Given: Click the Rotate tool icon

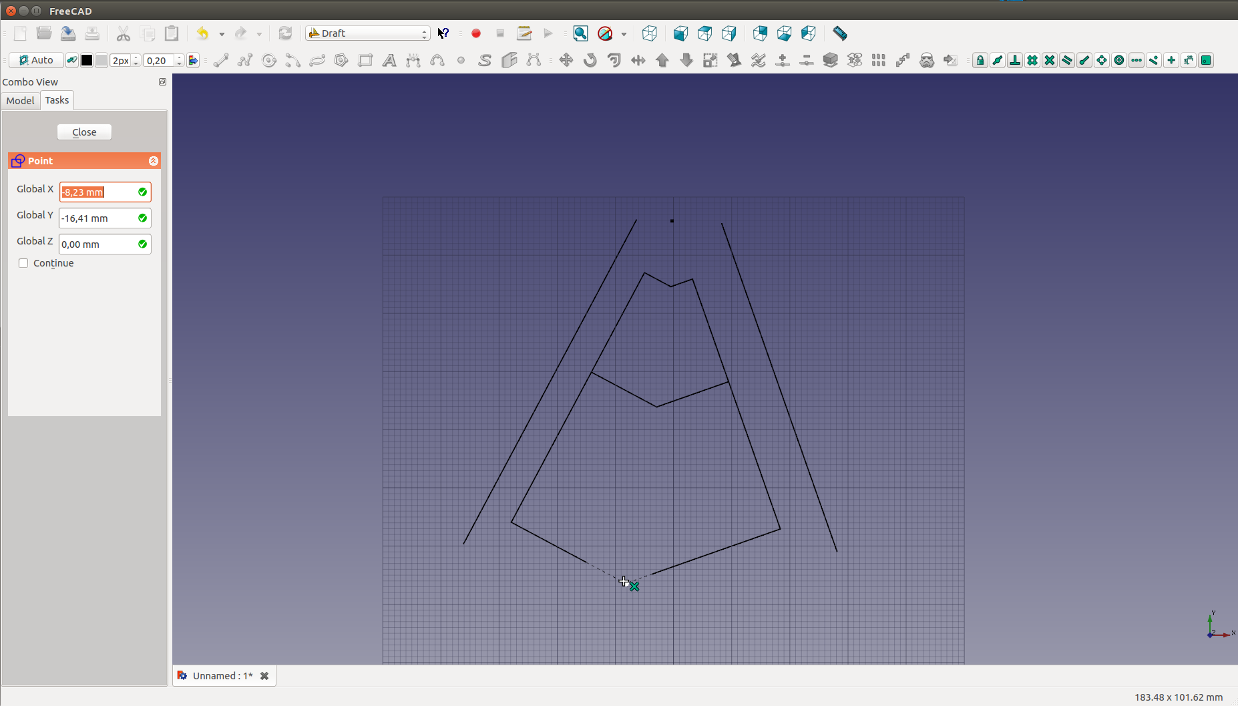Looking at the screenshot, I should point(590,60).
